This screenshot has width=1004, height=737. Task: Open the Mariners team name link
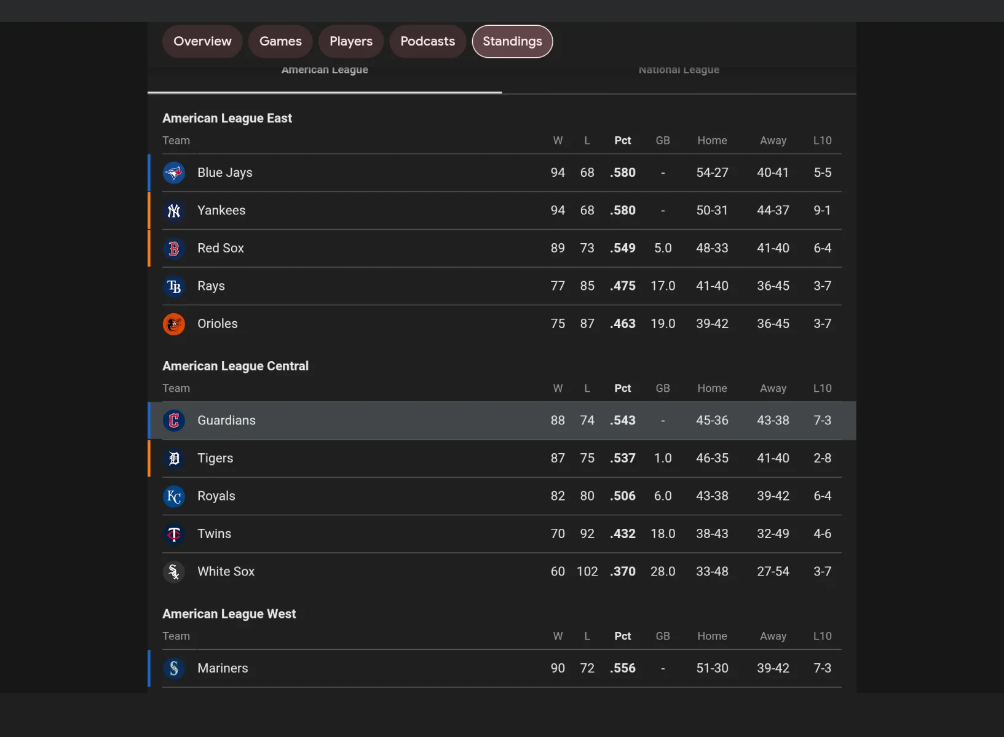[x=223, y=668]
